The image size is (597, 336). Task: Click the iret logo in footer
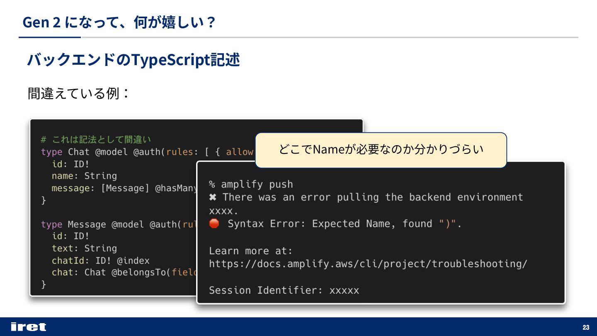[x=29, y=327]
